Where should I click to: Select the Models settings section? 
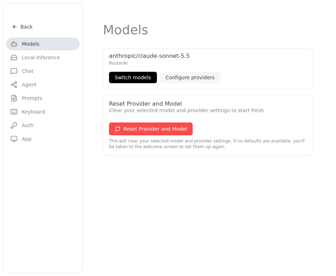(43, 44)
